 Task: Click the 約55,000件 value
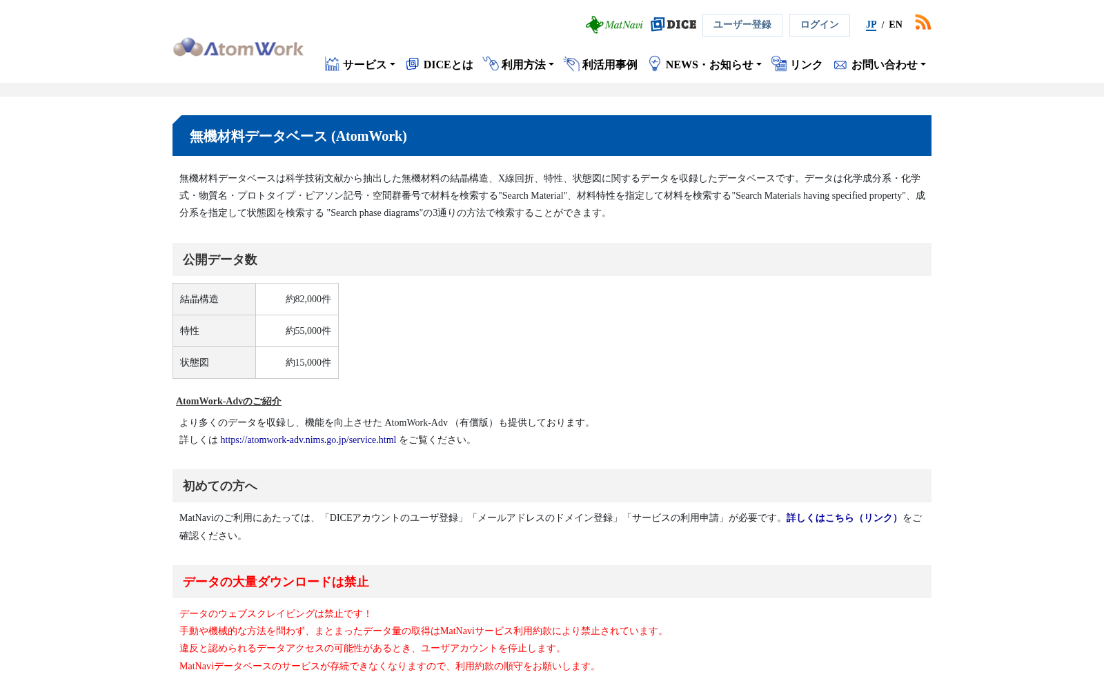(308, 331)
